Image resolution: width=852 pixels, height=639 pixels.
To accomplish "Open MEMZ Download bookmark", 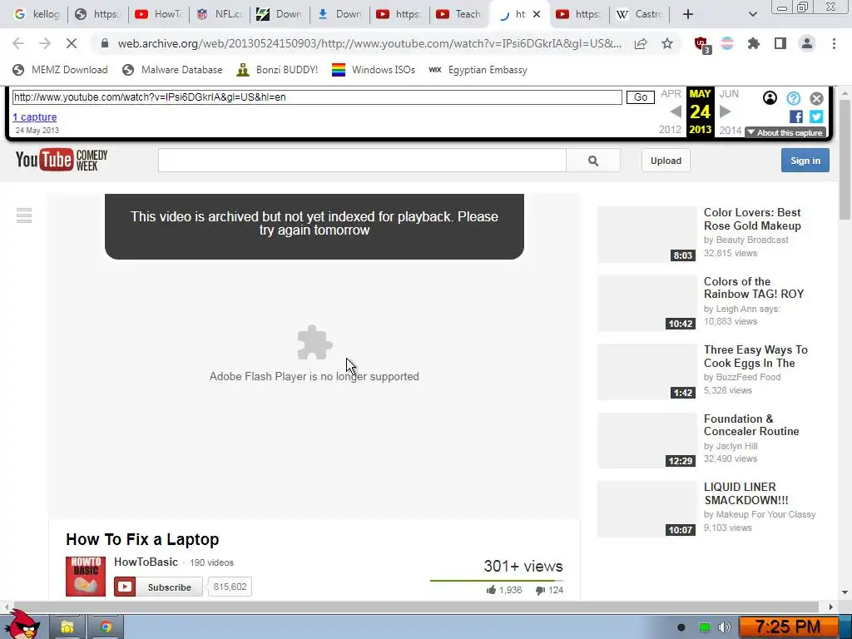I will 60,70.
